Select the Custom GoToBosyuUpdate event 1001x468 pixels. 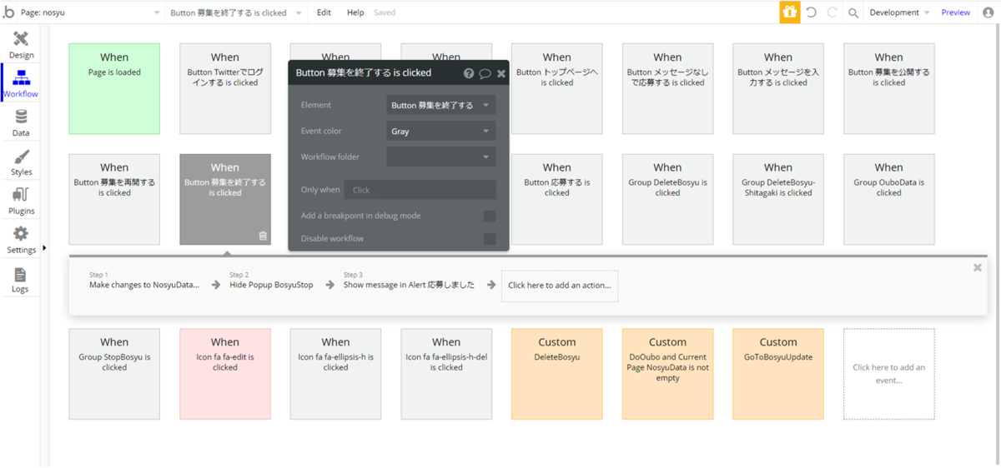point(778,374)
